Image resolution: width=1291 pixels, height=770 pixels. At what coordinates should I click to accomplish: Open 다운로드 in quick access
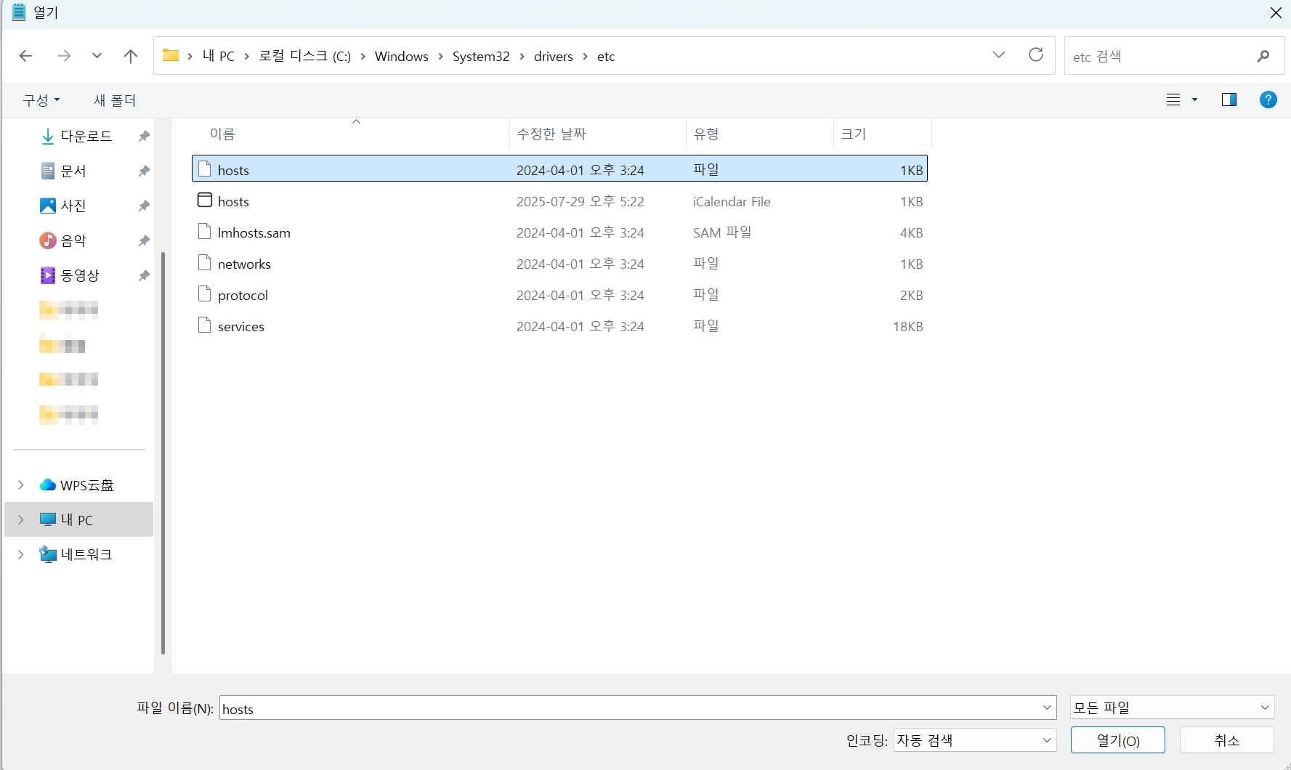pos(86,136)
